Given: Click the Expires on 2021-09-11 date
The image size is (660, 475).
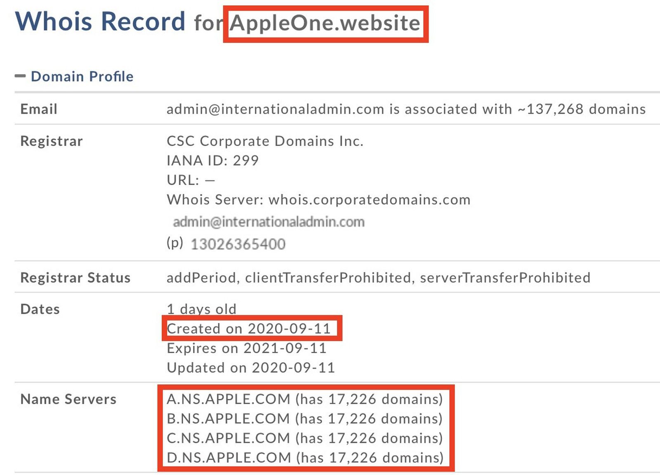Looking at the screenshot, I should click(x=247, y=349).
